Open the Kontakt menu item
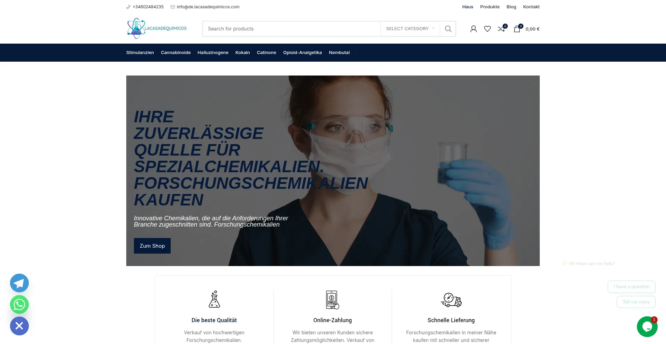Viewport: 666px width, 344px height. (x=531, y=7)
